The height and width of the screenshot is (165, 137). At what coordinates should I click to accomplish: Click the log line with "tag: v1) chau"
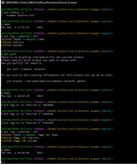29,135
